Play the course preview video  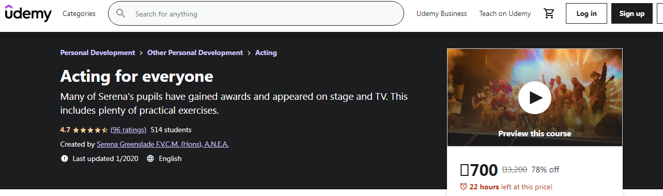(534, 98)
